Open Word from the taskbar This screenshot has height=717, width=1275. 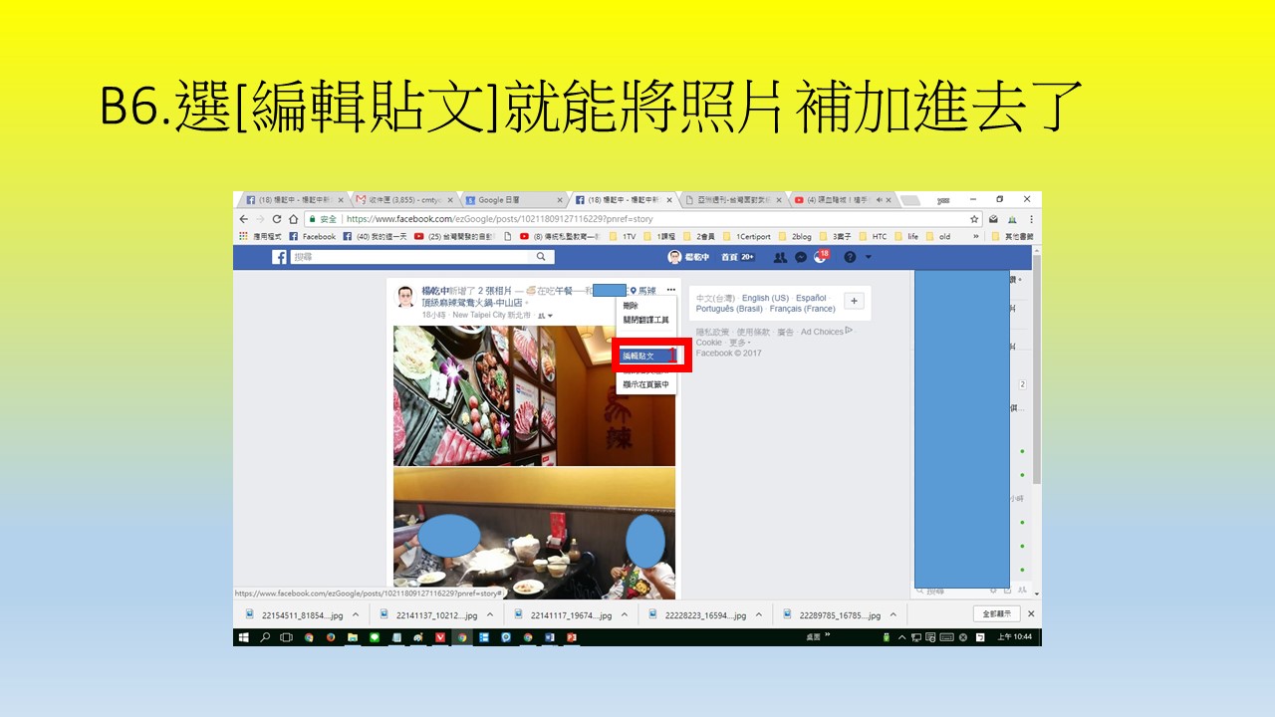[x=548, y=637]
